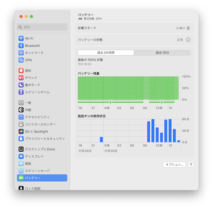Click the ディスプレイ sun icon
The height and width of the screenshot is (209, 213).
tap(21, 156)
